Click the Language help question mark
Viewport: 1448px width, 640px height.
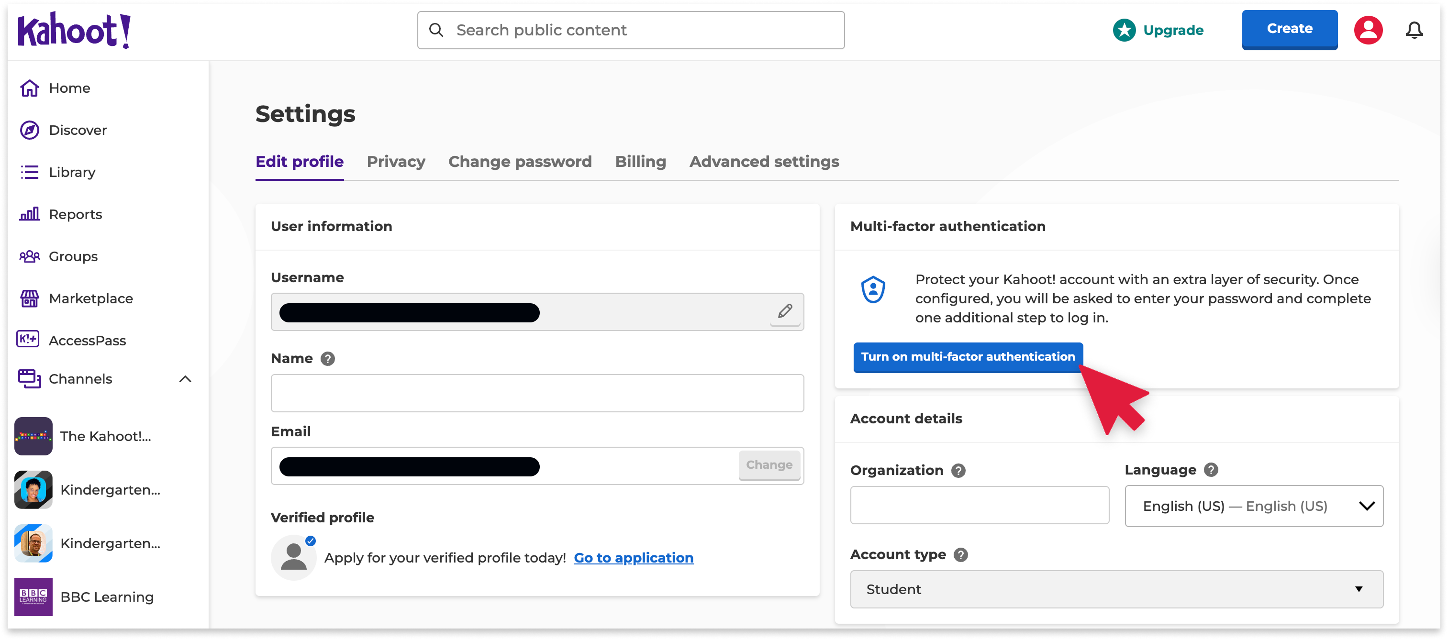[x=1211, y=470]
